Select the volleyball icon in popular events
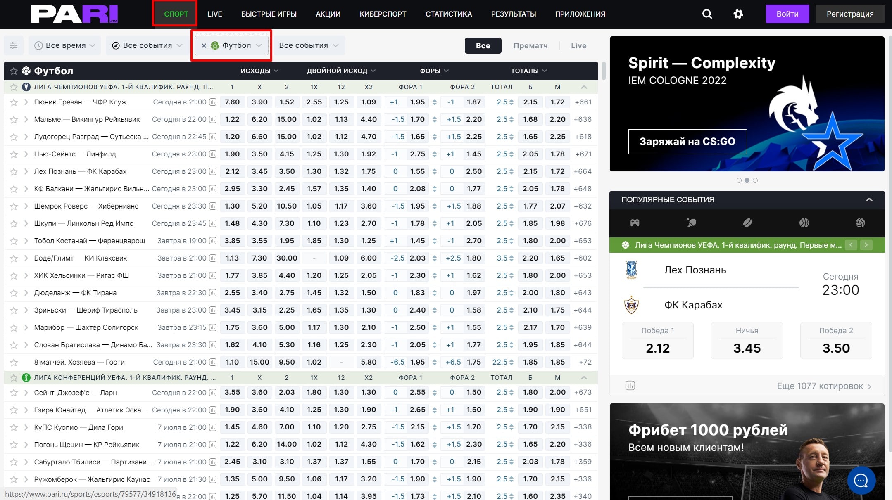This screenshot has height=500, width=892. click(x=860, y=223)
